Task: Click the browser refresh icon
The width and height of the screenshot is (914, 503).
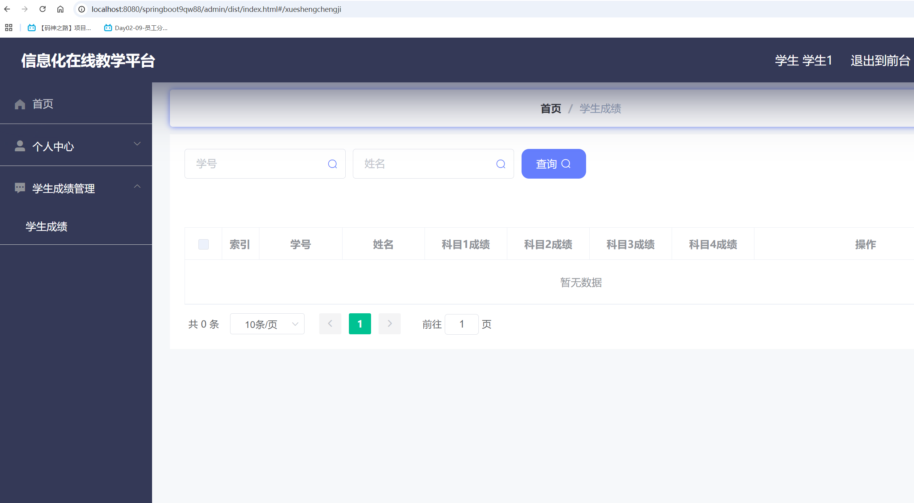Action: click(x=42, y=9)
